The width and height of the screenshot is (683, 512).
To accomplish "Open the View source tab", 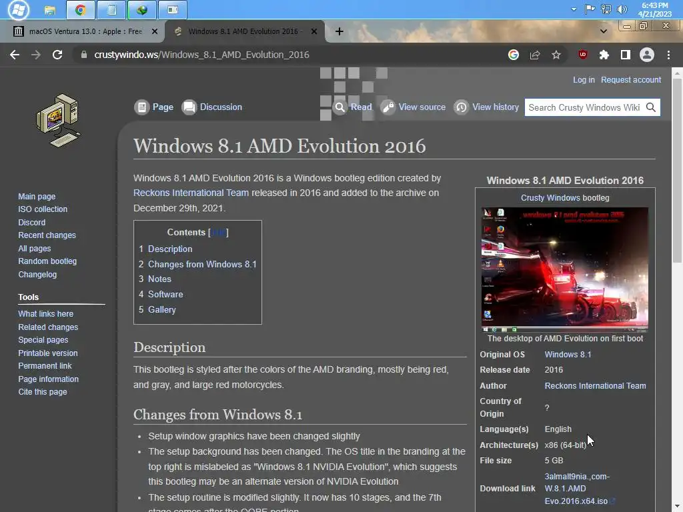I will coord(414,107).
